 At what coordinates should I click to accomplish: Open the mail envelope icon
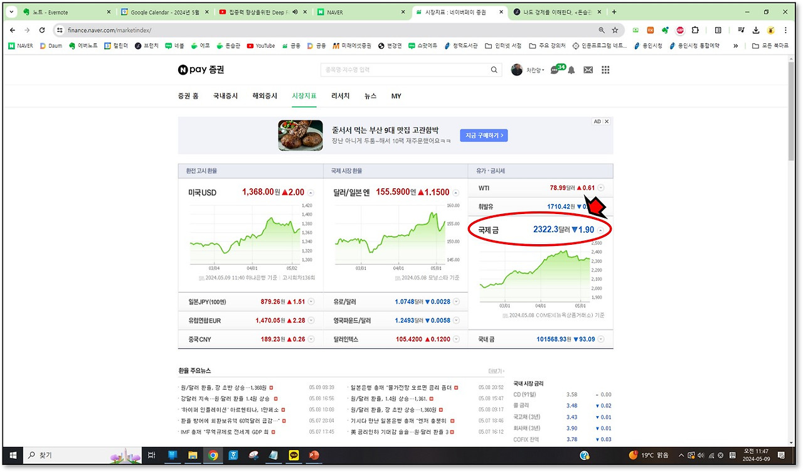588,70
